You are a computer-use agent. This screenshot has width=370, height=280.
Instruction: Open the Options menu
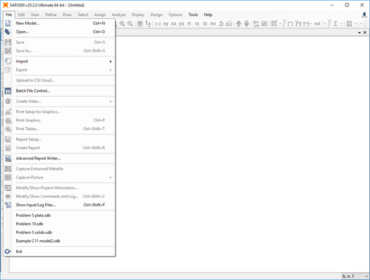[175, 15]
